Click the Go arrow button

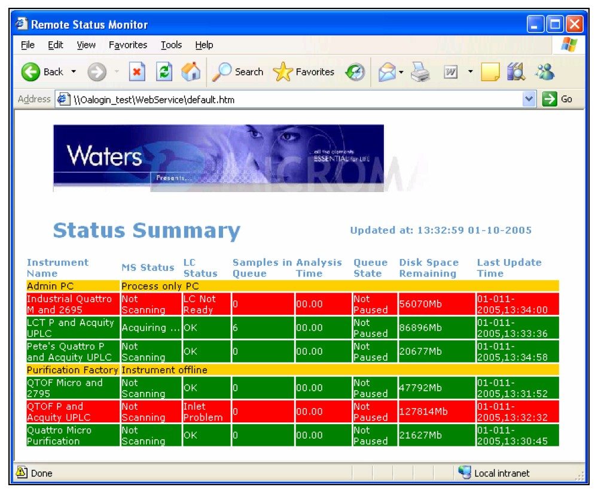[557, 99]
